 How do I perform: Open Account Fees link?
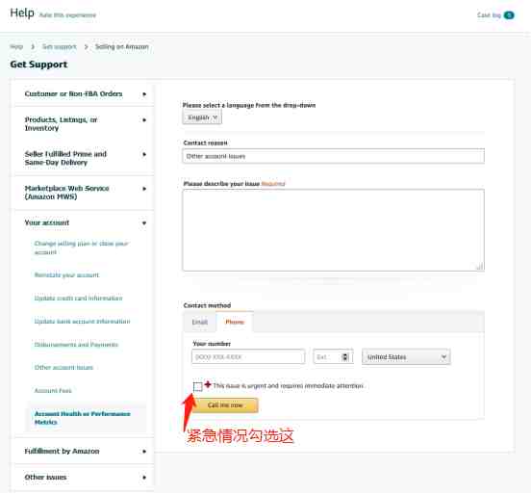[53, 391]
